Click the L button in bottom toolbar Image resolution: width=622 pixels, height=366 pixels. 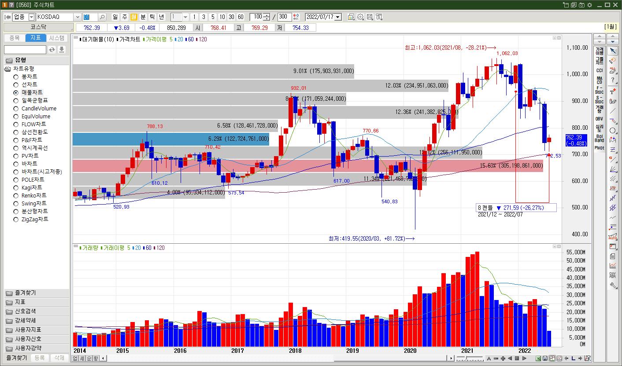[x=574, y=359]
